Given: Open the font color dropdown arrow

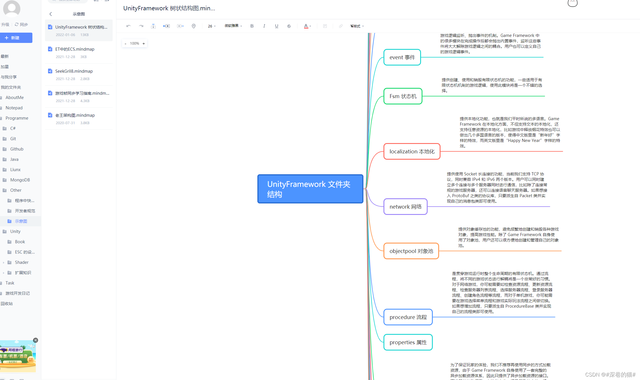Looking at the screenshot, I should pyautogui.click(x=310, y=26).
